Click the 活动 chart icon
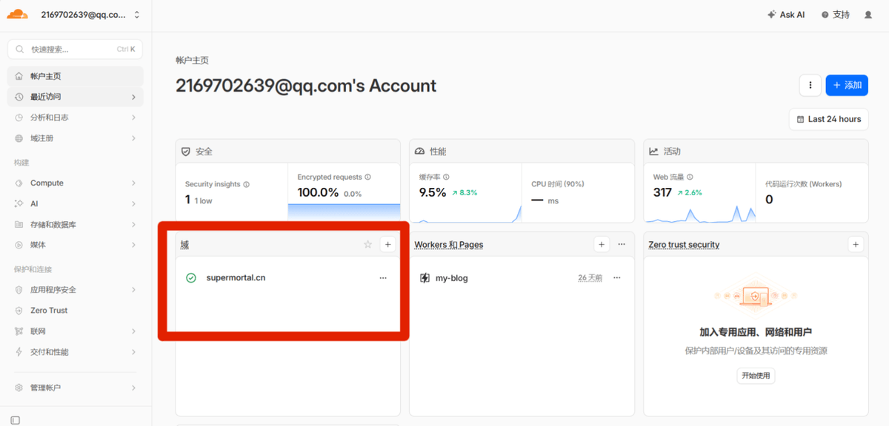Screen dimensions: 889x426 (653, 151)
